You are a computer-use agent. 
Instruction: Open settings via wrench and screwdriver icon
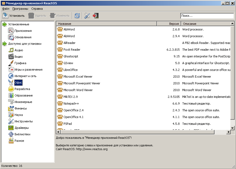click(87, 16)
